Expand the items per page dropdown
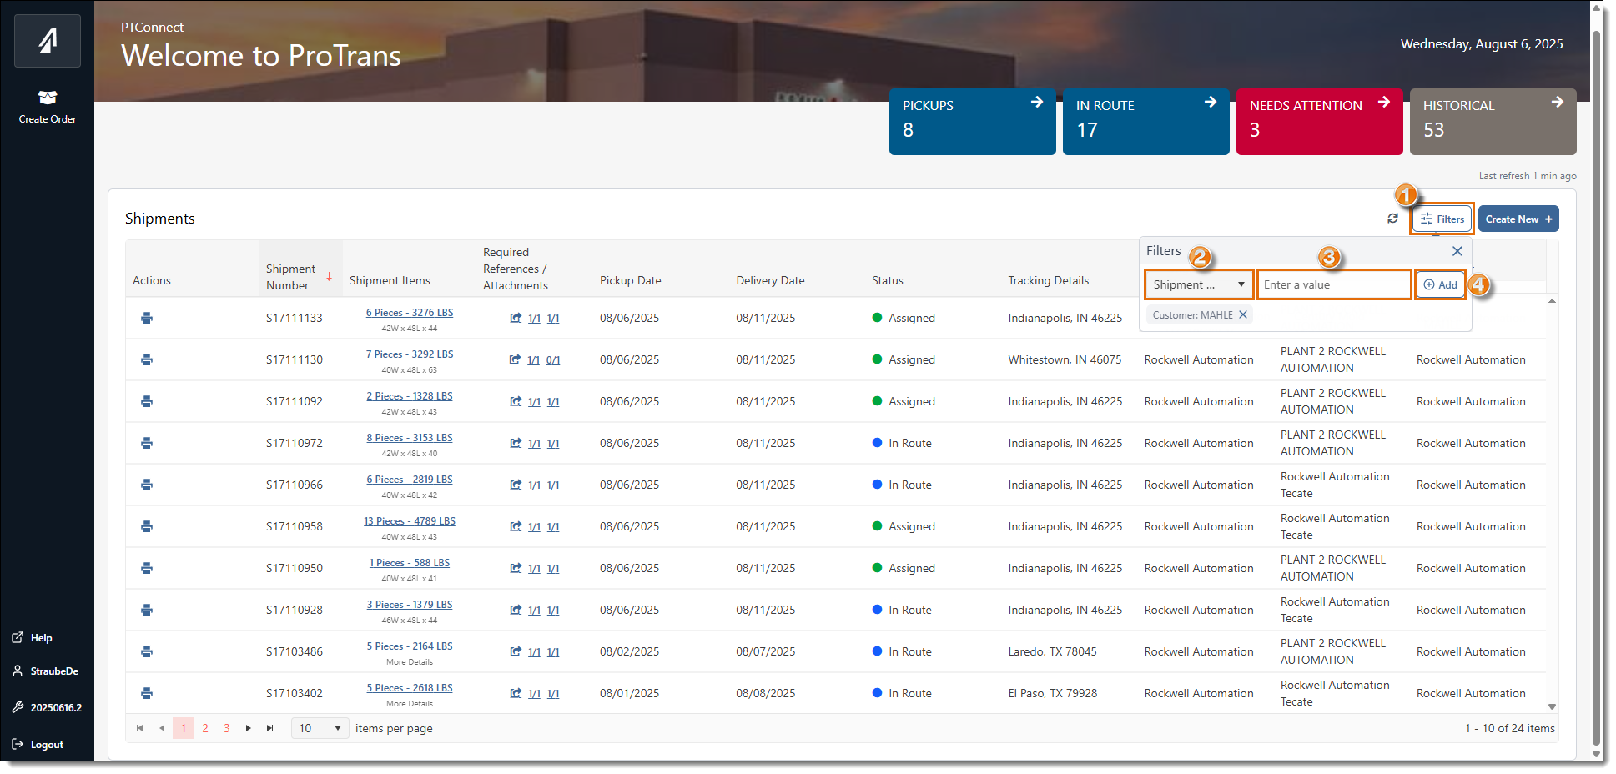The width and height of the screenshot is (1616, 774). click(x=320, y=728)
